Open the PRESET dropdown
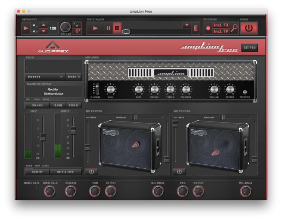Screen dimensions: 282x221 coord(45,77)
